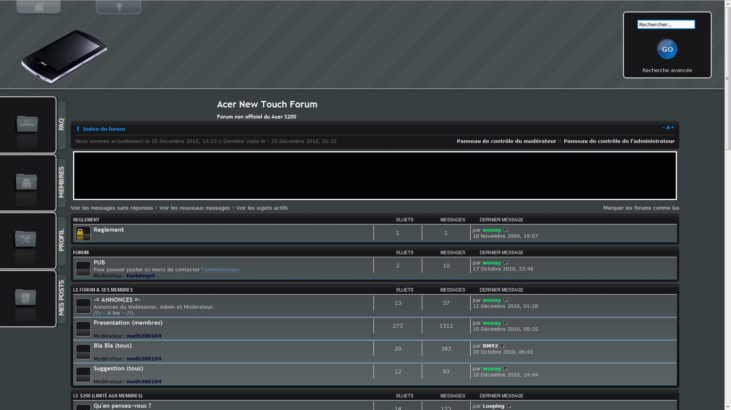The width and height of the screenshot is (731, 410).
Task: Select Voir les messages sans réponses
Action: 112,208
